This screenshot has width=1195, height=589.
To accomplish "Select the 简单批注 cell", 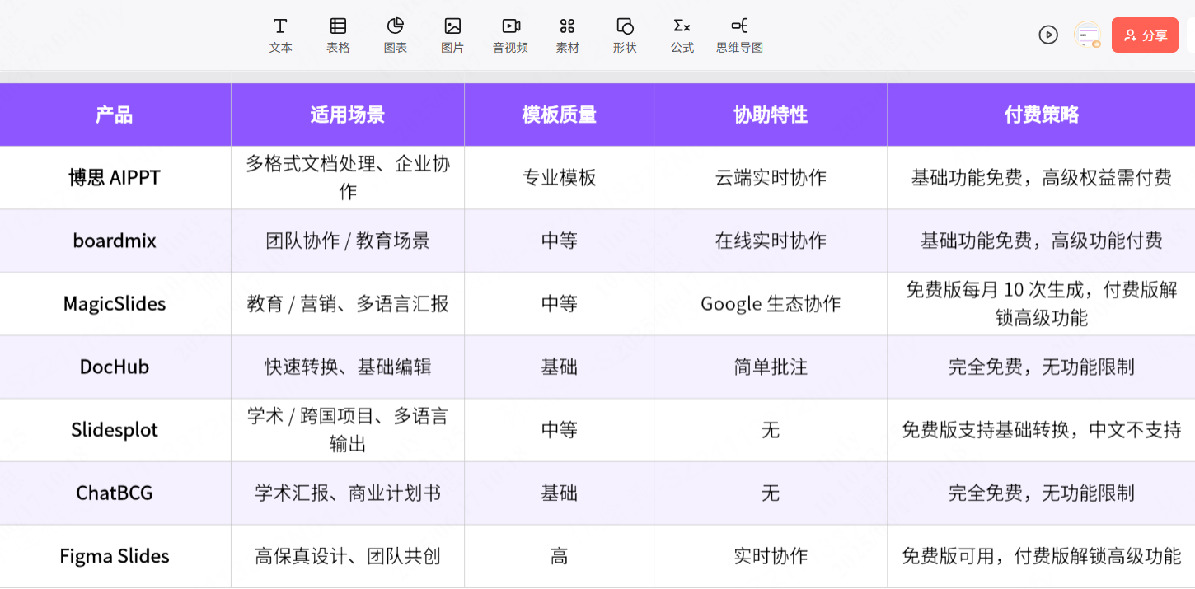I will pos(771,367).
